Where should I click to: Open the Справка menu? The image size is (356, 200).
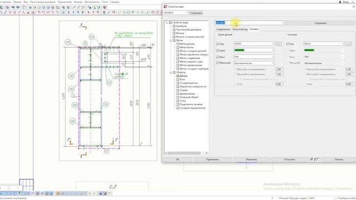[115, 2]
